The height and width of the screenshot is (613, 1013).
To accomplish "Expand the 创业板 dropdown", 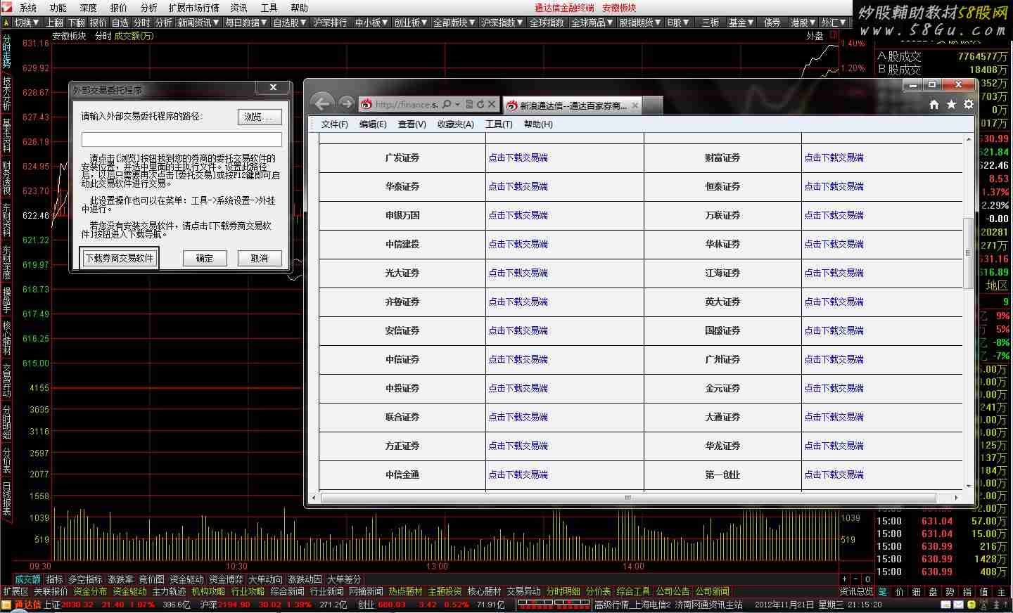I will point(412,22).
